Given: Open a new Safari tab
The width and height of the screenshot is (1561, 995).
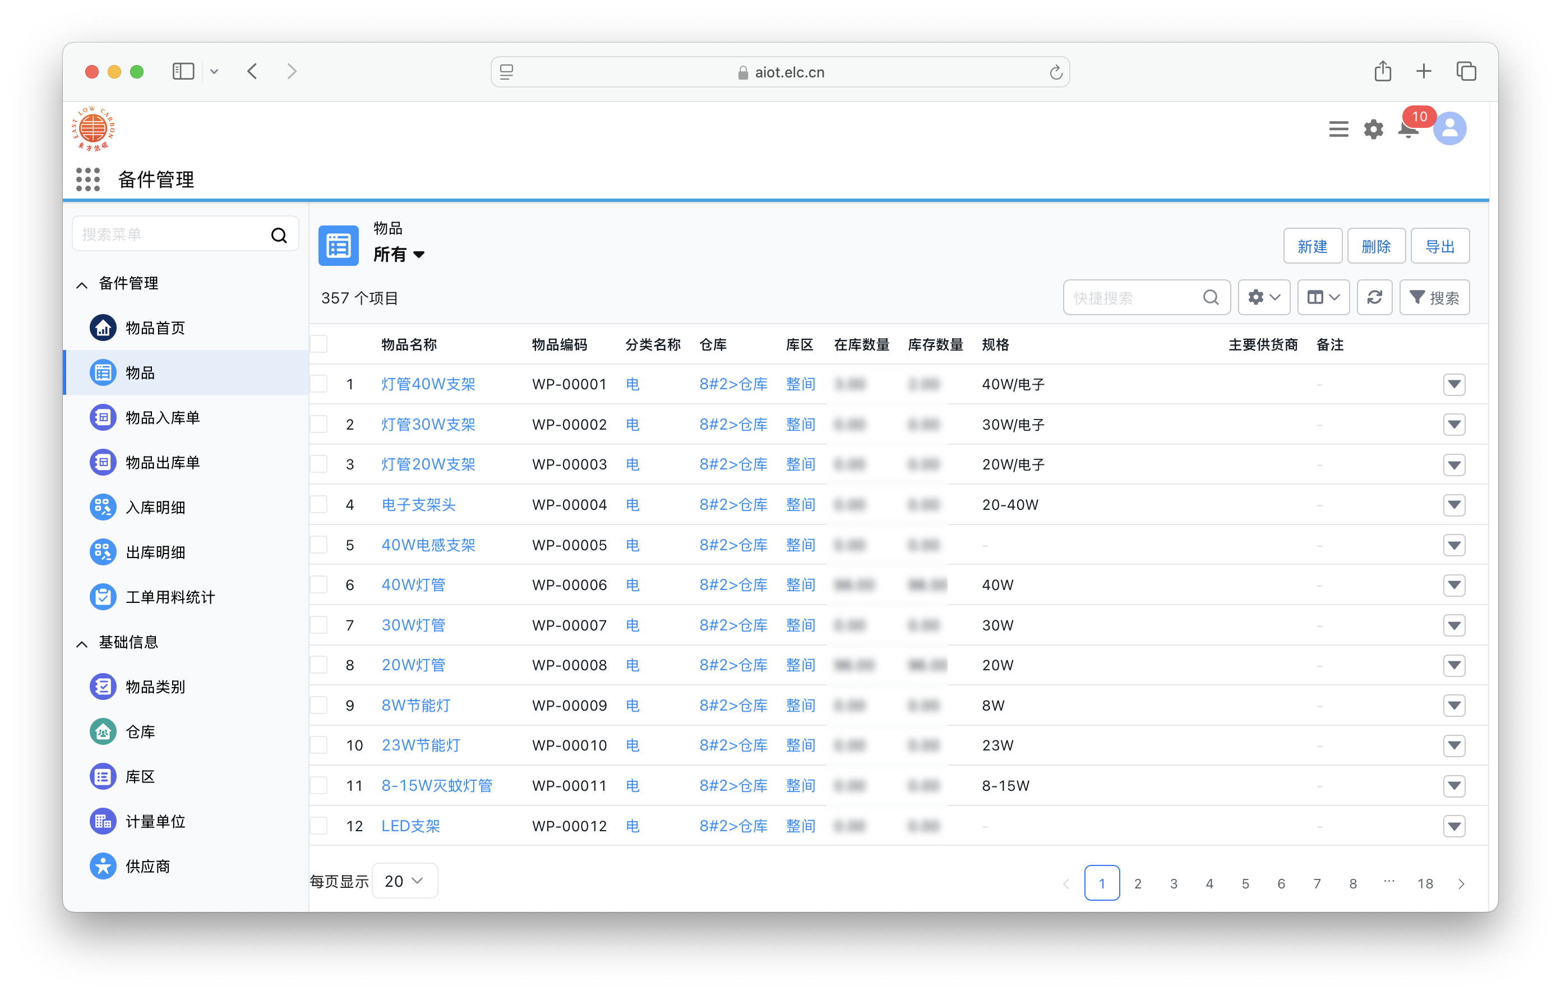Looking at the screenshot, I should tap(1424, 71).
